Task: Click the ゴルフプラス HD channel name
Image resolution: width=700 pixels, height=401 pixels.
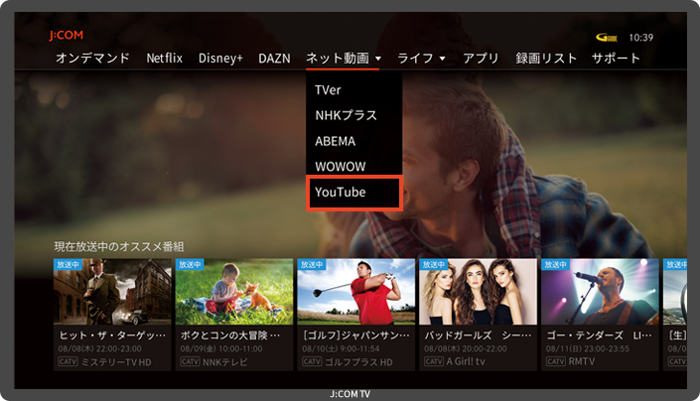Action: click(358, 362)
